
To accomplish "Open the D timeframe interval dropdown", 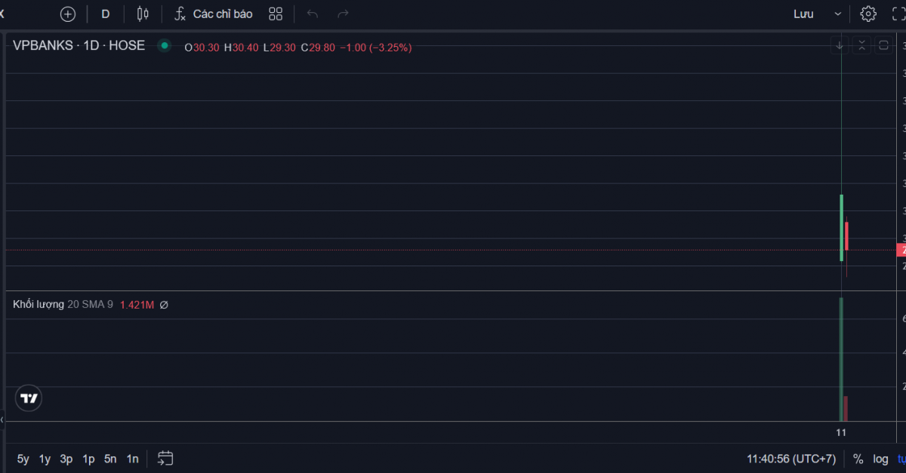I will click(x=105, y=14).
